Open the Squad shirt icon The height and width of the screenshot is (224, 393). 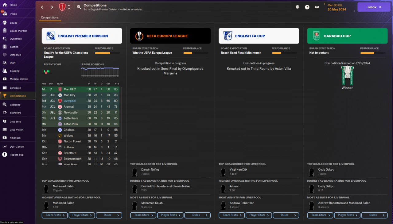5,23
